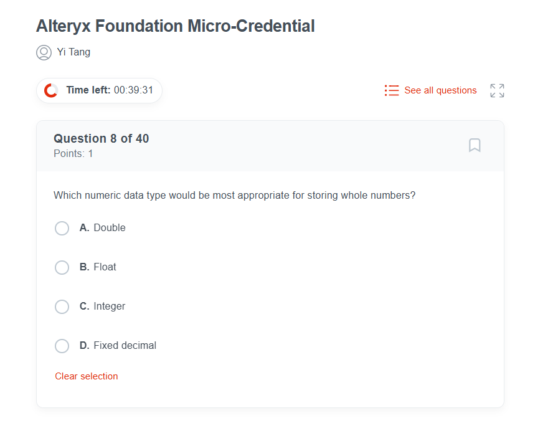Click the Time left countdown text

[110, 90]
